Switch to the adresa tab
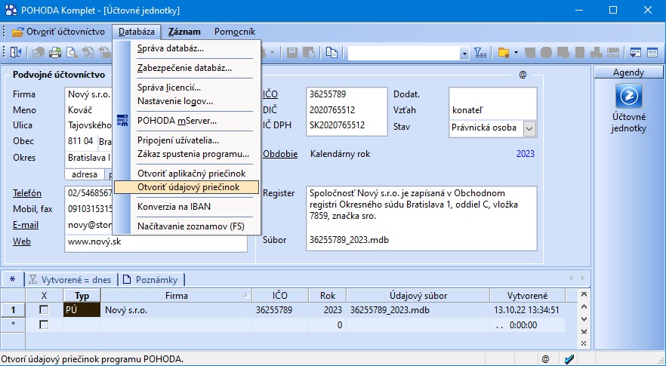 (x=85, y=174)
